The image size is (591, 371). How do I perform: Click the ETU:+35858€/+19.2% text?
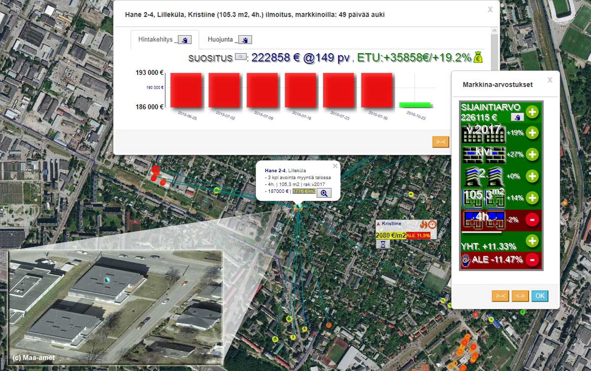point(414,58)
